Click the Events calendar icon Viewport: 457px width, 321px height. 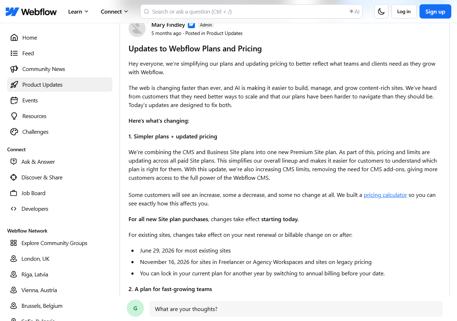pyautogui.click(x=14, y=100)
